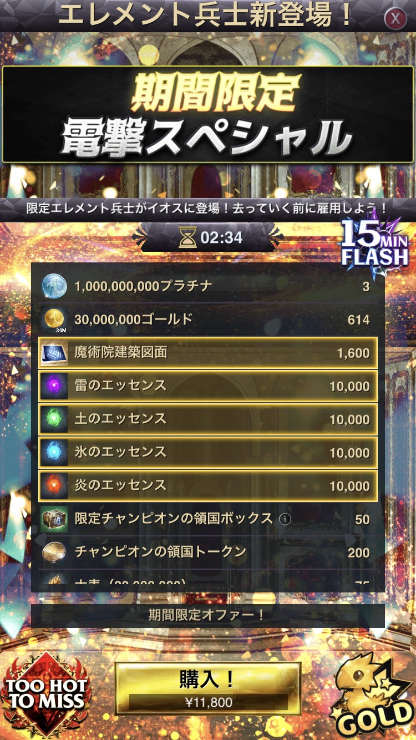Tap the ¥11,800 price label
The height and width of the screenshot is (740, 416).
pyautogui.click(x=208, y=702)
